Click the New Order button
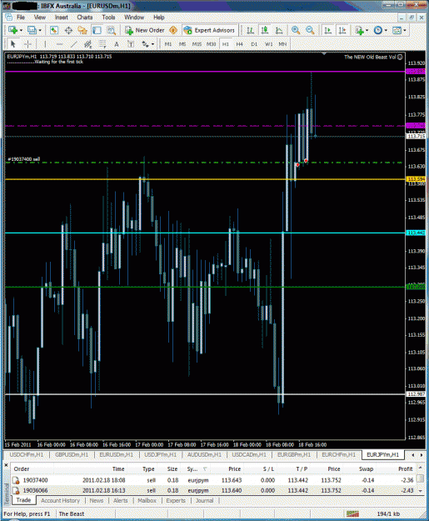429x521 pixels. tap(145, 30)
